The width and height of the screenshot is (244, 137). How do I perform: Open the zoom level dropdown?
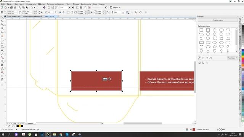point(69,8)
